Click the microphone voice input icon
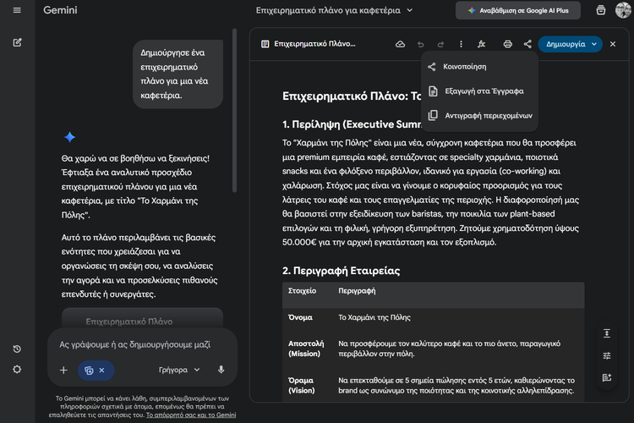The image size is (634, 423). point(221,370)
